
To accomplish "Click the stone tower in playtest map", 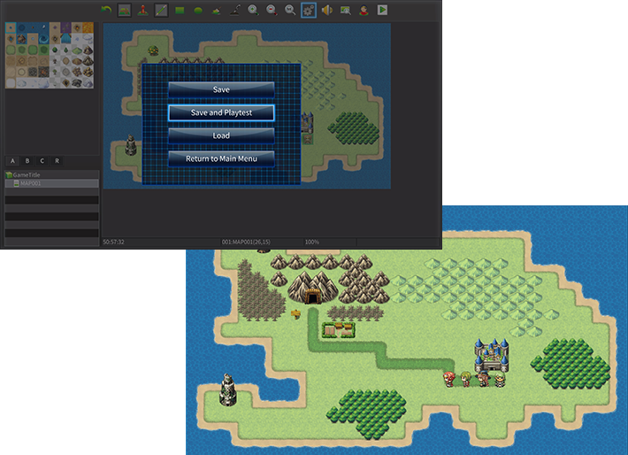I will click(x=228, y=389).
